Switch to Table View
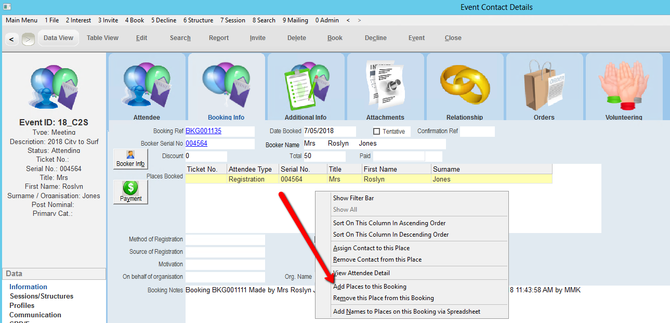Viewport: 670px width, 323px height. 102,38
